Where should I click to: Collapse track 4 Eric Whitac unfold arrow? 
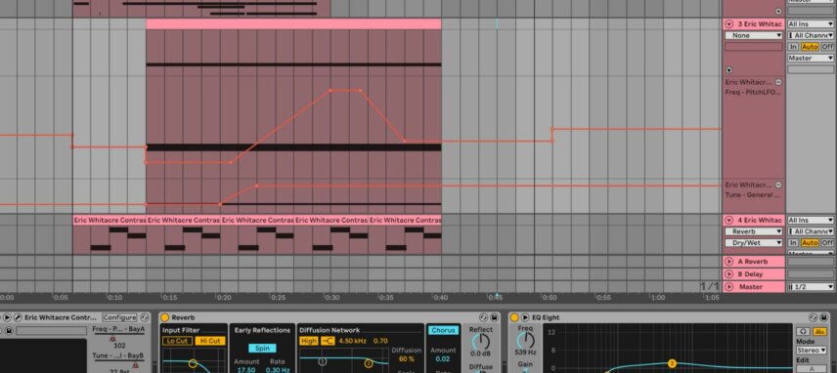[729, 220]
